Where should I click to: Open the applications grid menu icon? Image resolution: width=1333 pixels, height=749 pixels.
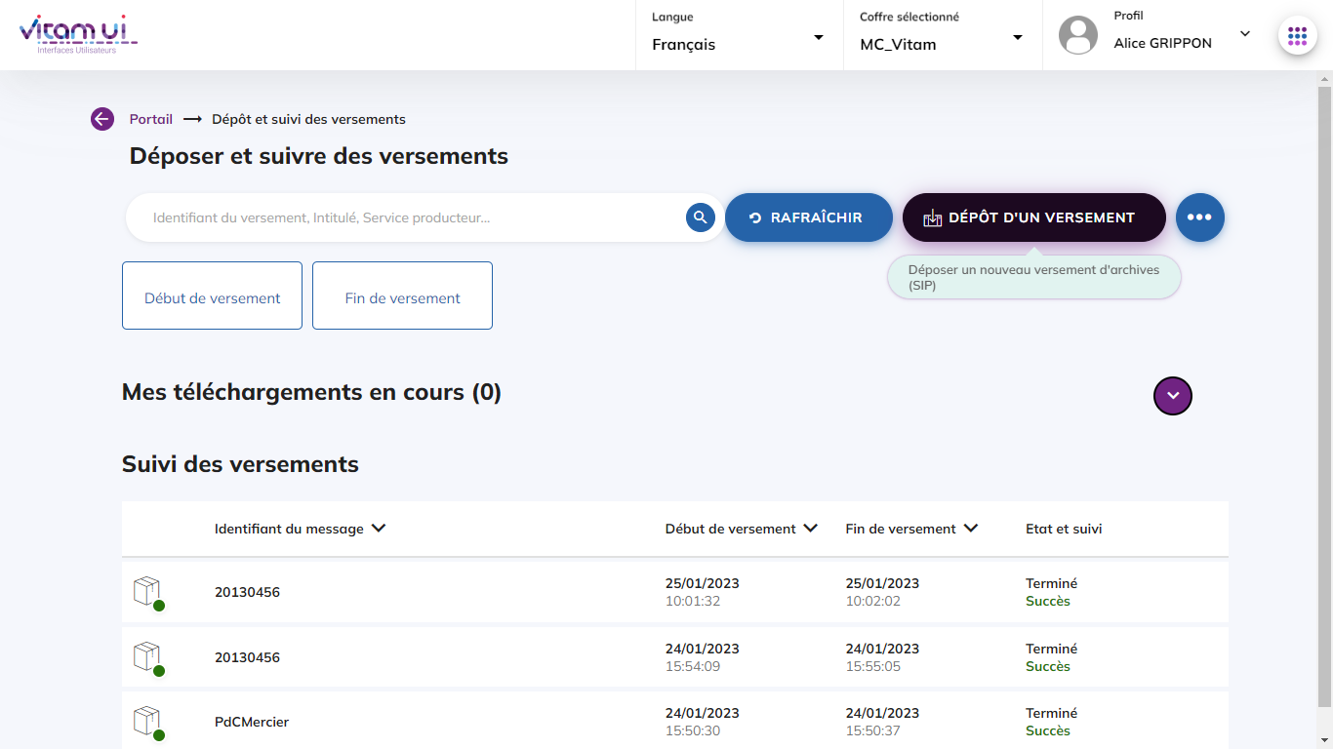1297,36
